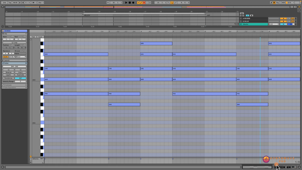Toggle the Arrangement Loop switch
The width and height of the screenshot is (302, 170).
tap(172, 3)
